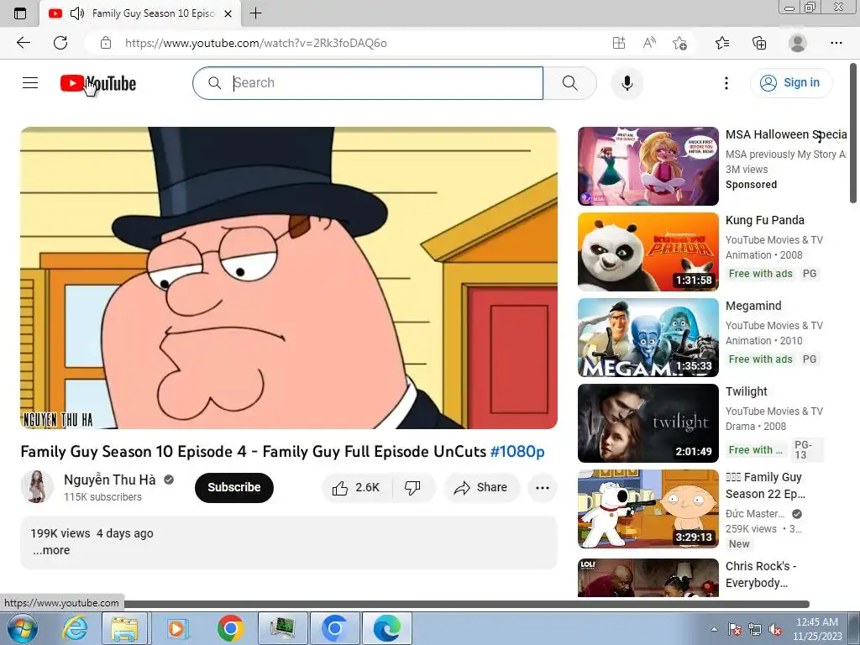Open Family Guy Season 22 thumbnail

[x=648, y=508]
